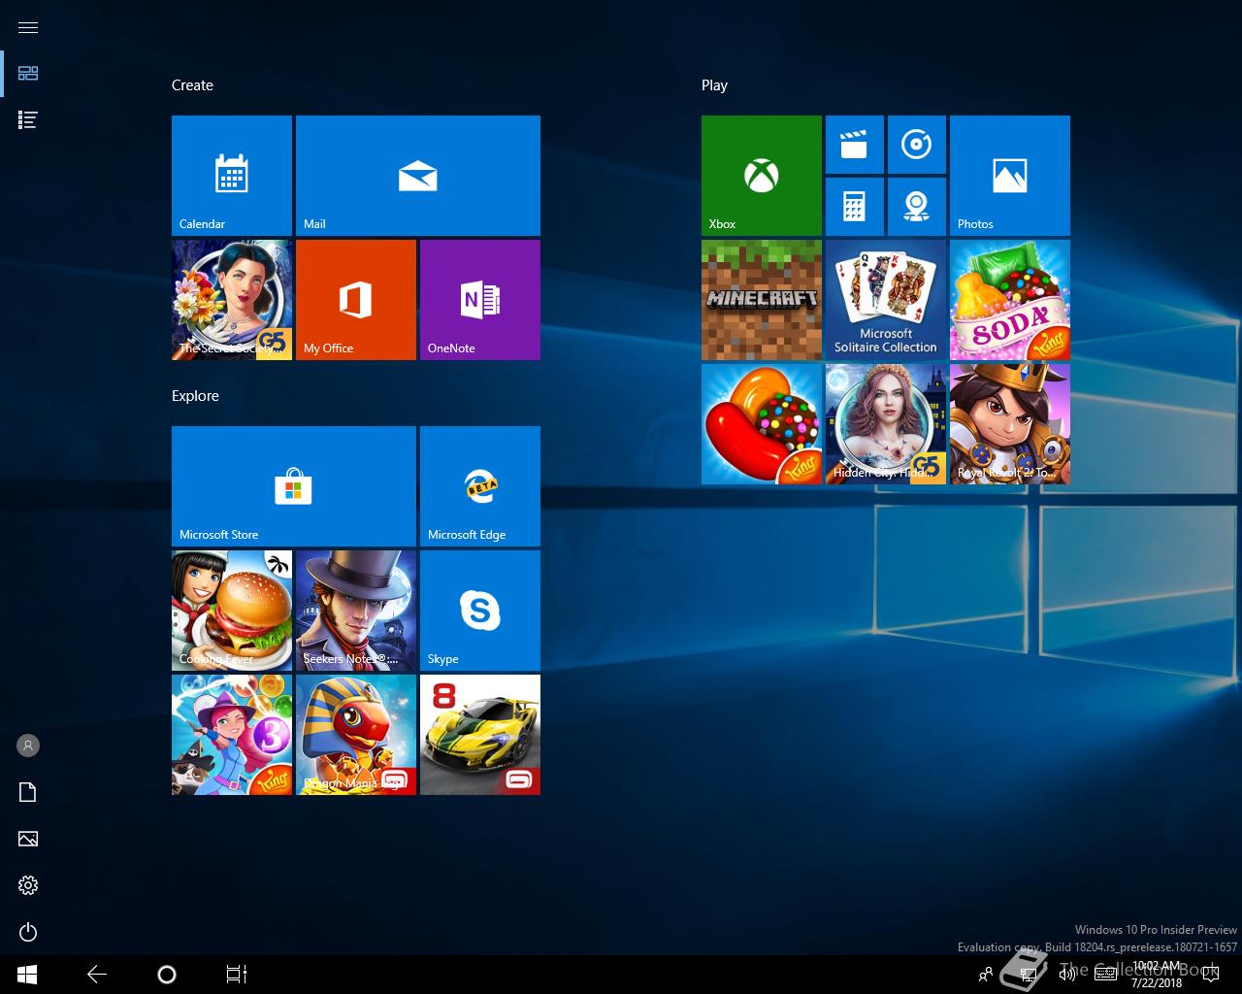Open Cortana from the taskbar circle
This screenshot has width=1242, height=994.
(167, 975)
